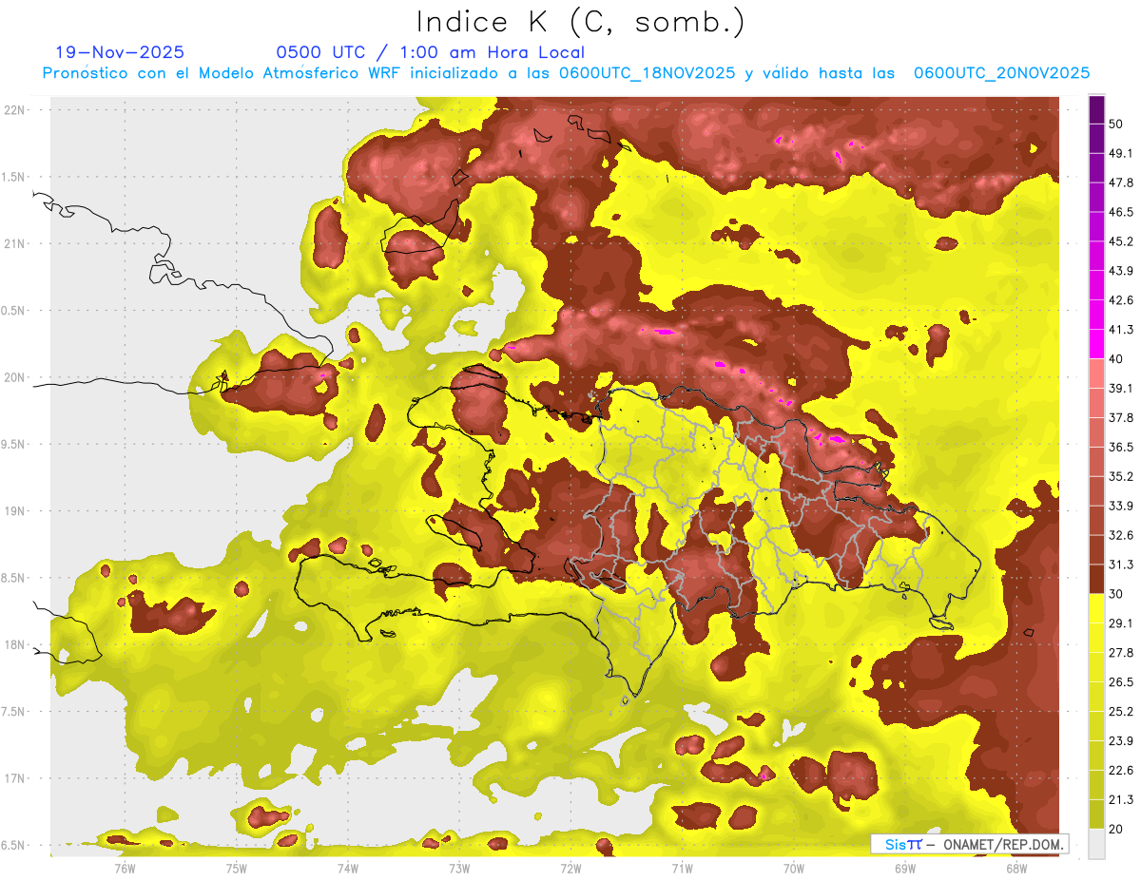Click the 69W longitude label
The height and width of the screenshot is (881, 1141).
(x=905, y=868)
